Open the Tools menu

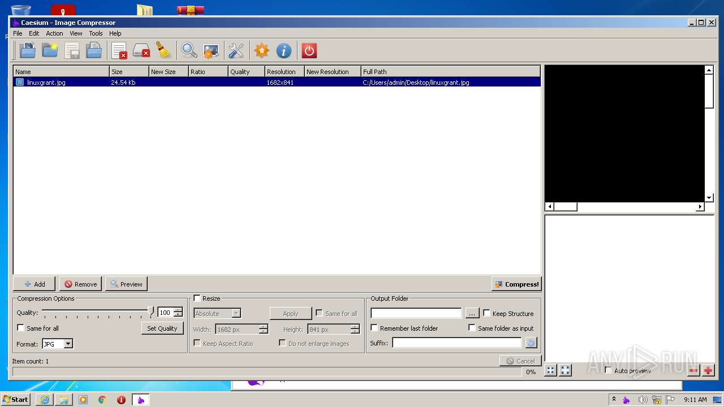tap(96, 33)
